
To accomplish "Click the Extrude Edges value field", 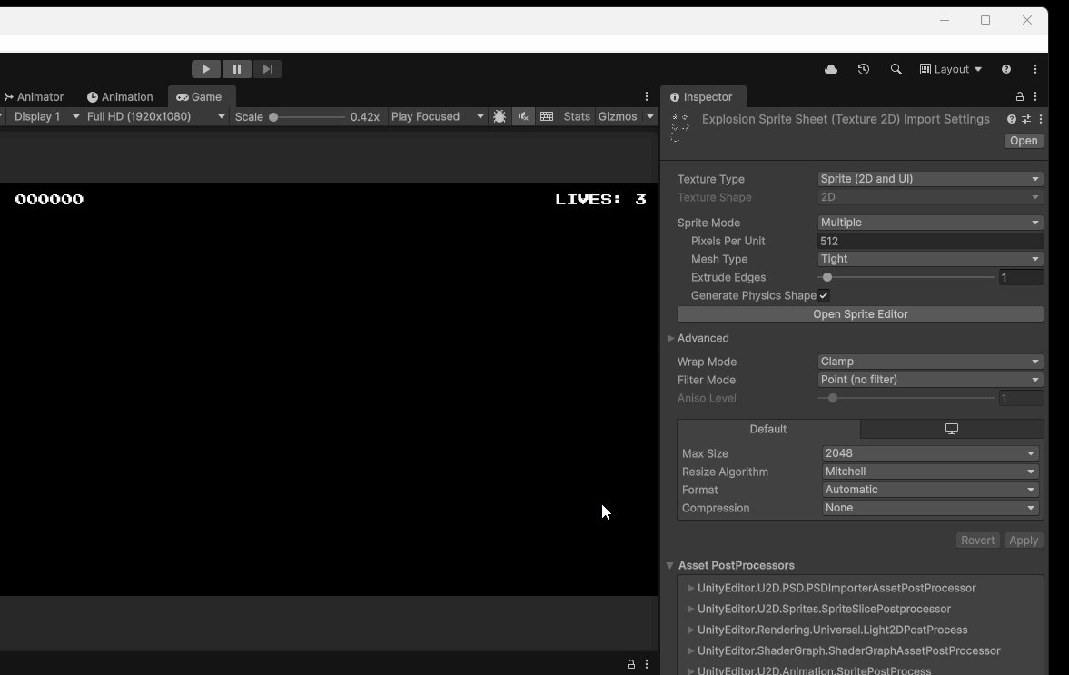I will tap(1021, 277).
